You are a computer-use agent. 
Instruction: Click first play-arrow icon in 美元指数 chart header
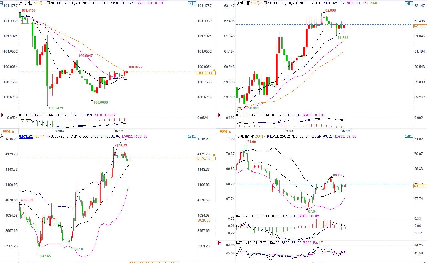click(x=190, y=3)
